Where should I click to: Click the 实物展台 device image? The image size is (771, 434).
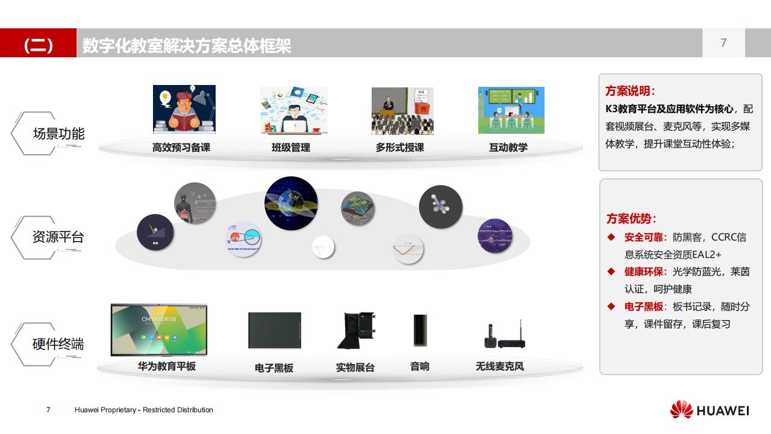[357, 332]
